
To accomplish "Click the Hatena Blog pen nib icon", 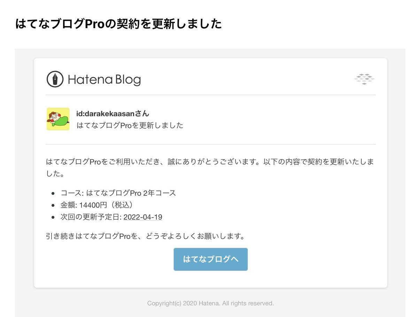I will point(55,79).
